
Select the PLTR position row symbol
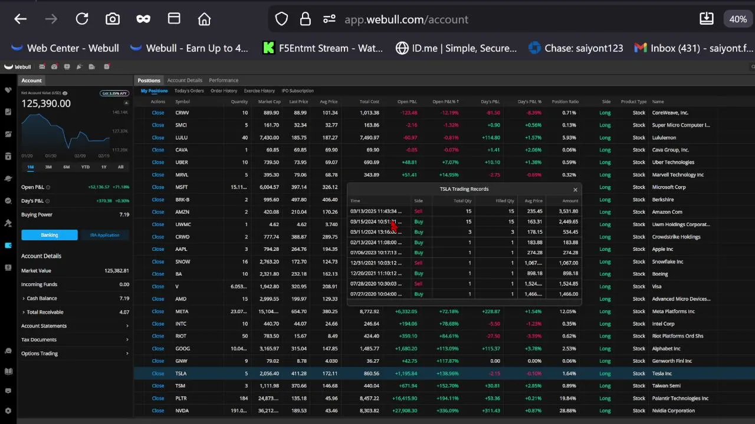(x=182, y=398)
